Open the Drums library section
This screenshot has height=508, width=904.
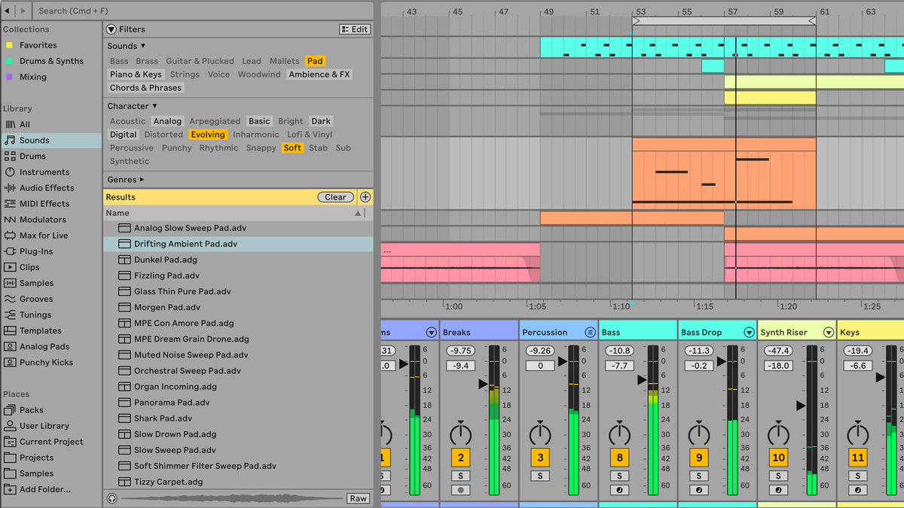pos(34,156)
